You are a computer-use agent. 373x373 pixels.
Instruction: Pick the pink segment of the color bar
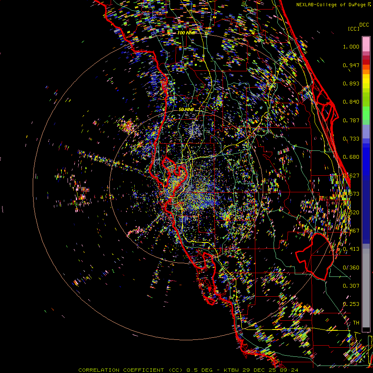pos(366,44)
